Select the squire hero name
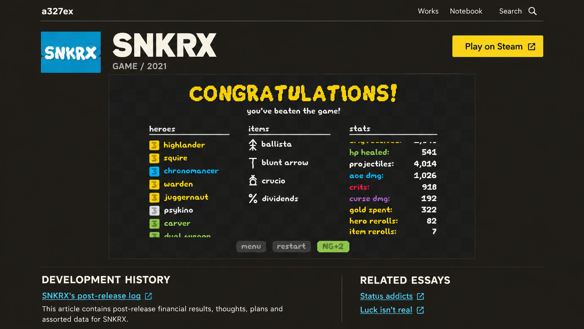Image resolution: width=584 pixels, height=329 pixels. click(175, 158)
